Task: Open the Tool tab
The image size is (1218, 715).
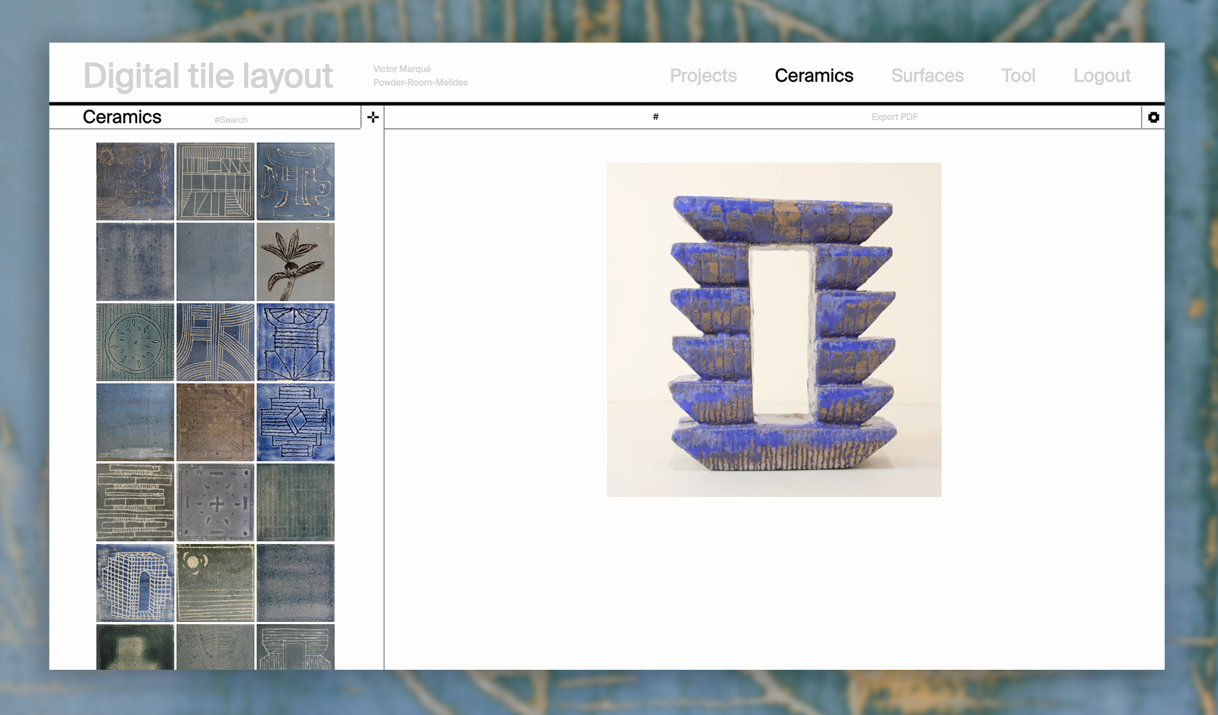Action: 1018,76
